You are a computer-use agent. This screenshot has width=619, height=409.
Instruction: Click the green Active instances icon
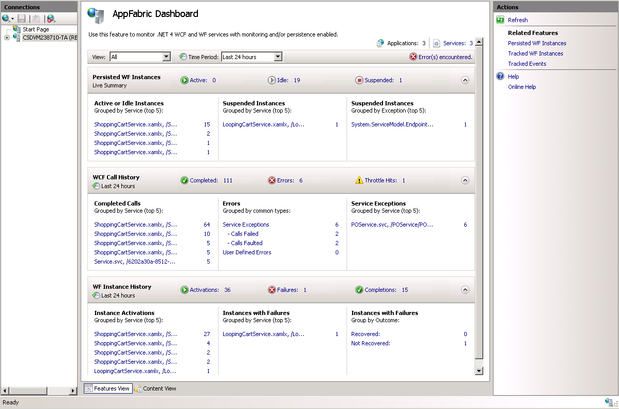pyautogui.click(x=185, y=80)
